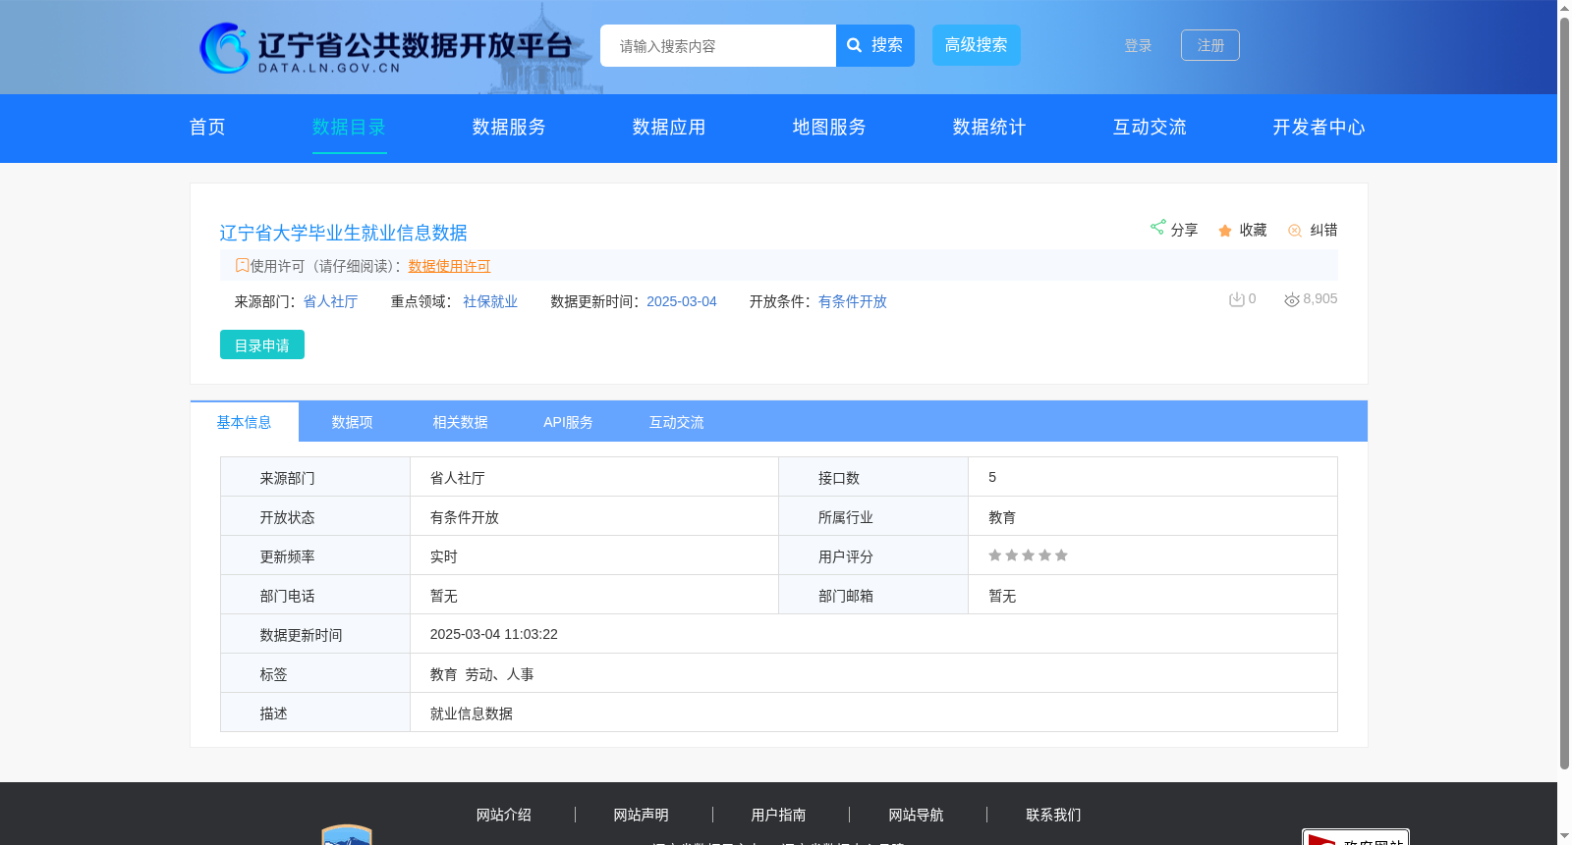Image resolution: width=1572 pixels, height=845 pixels.
Task: Open 联系我们 footer link
Action: coord(1053,815)
